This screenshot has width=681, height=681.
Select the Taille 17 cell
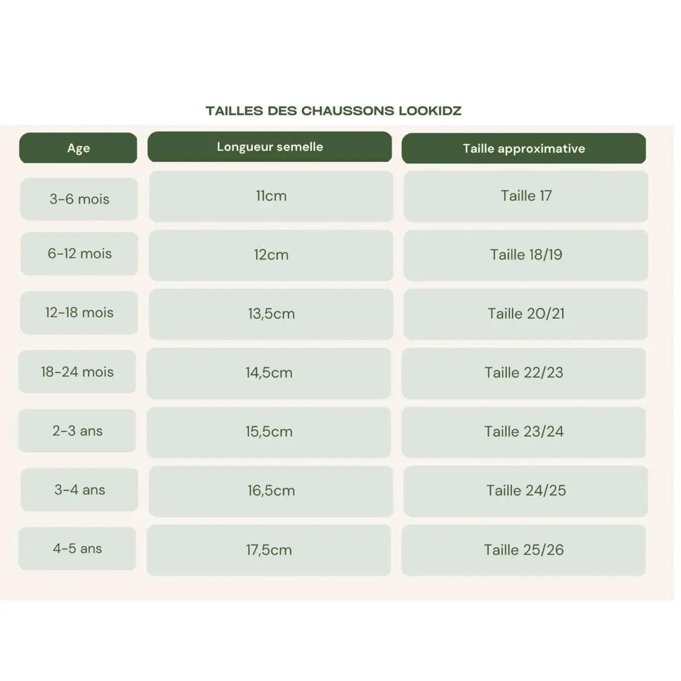[x=526, y=196]
